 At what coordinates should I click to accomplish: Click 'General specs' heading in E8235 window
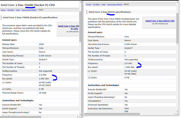pyautogui.click(x=95, y=32)
